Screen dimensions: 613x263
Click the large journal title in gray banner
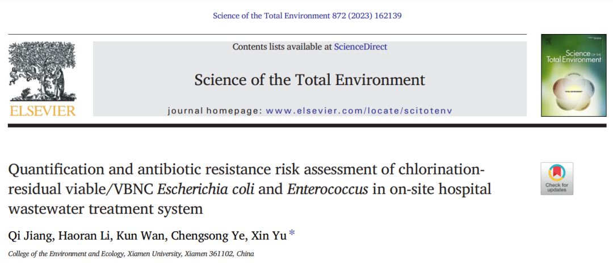309,79
